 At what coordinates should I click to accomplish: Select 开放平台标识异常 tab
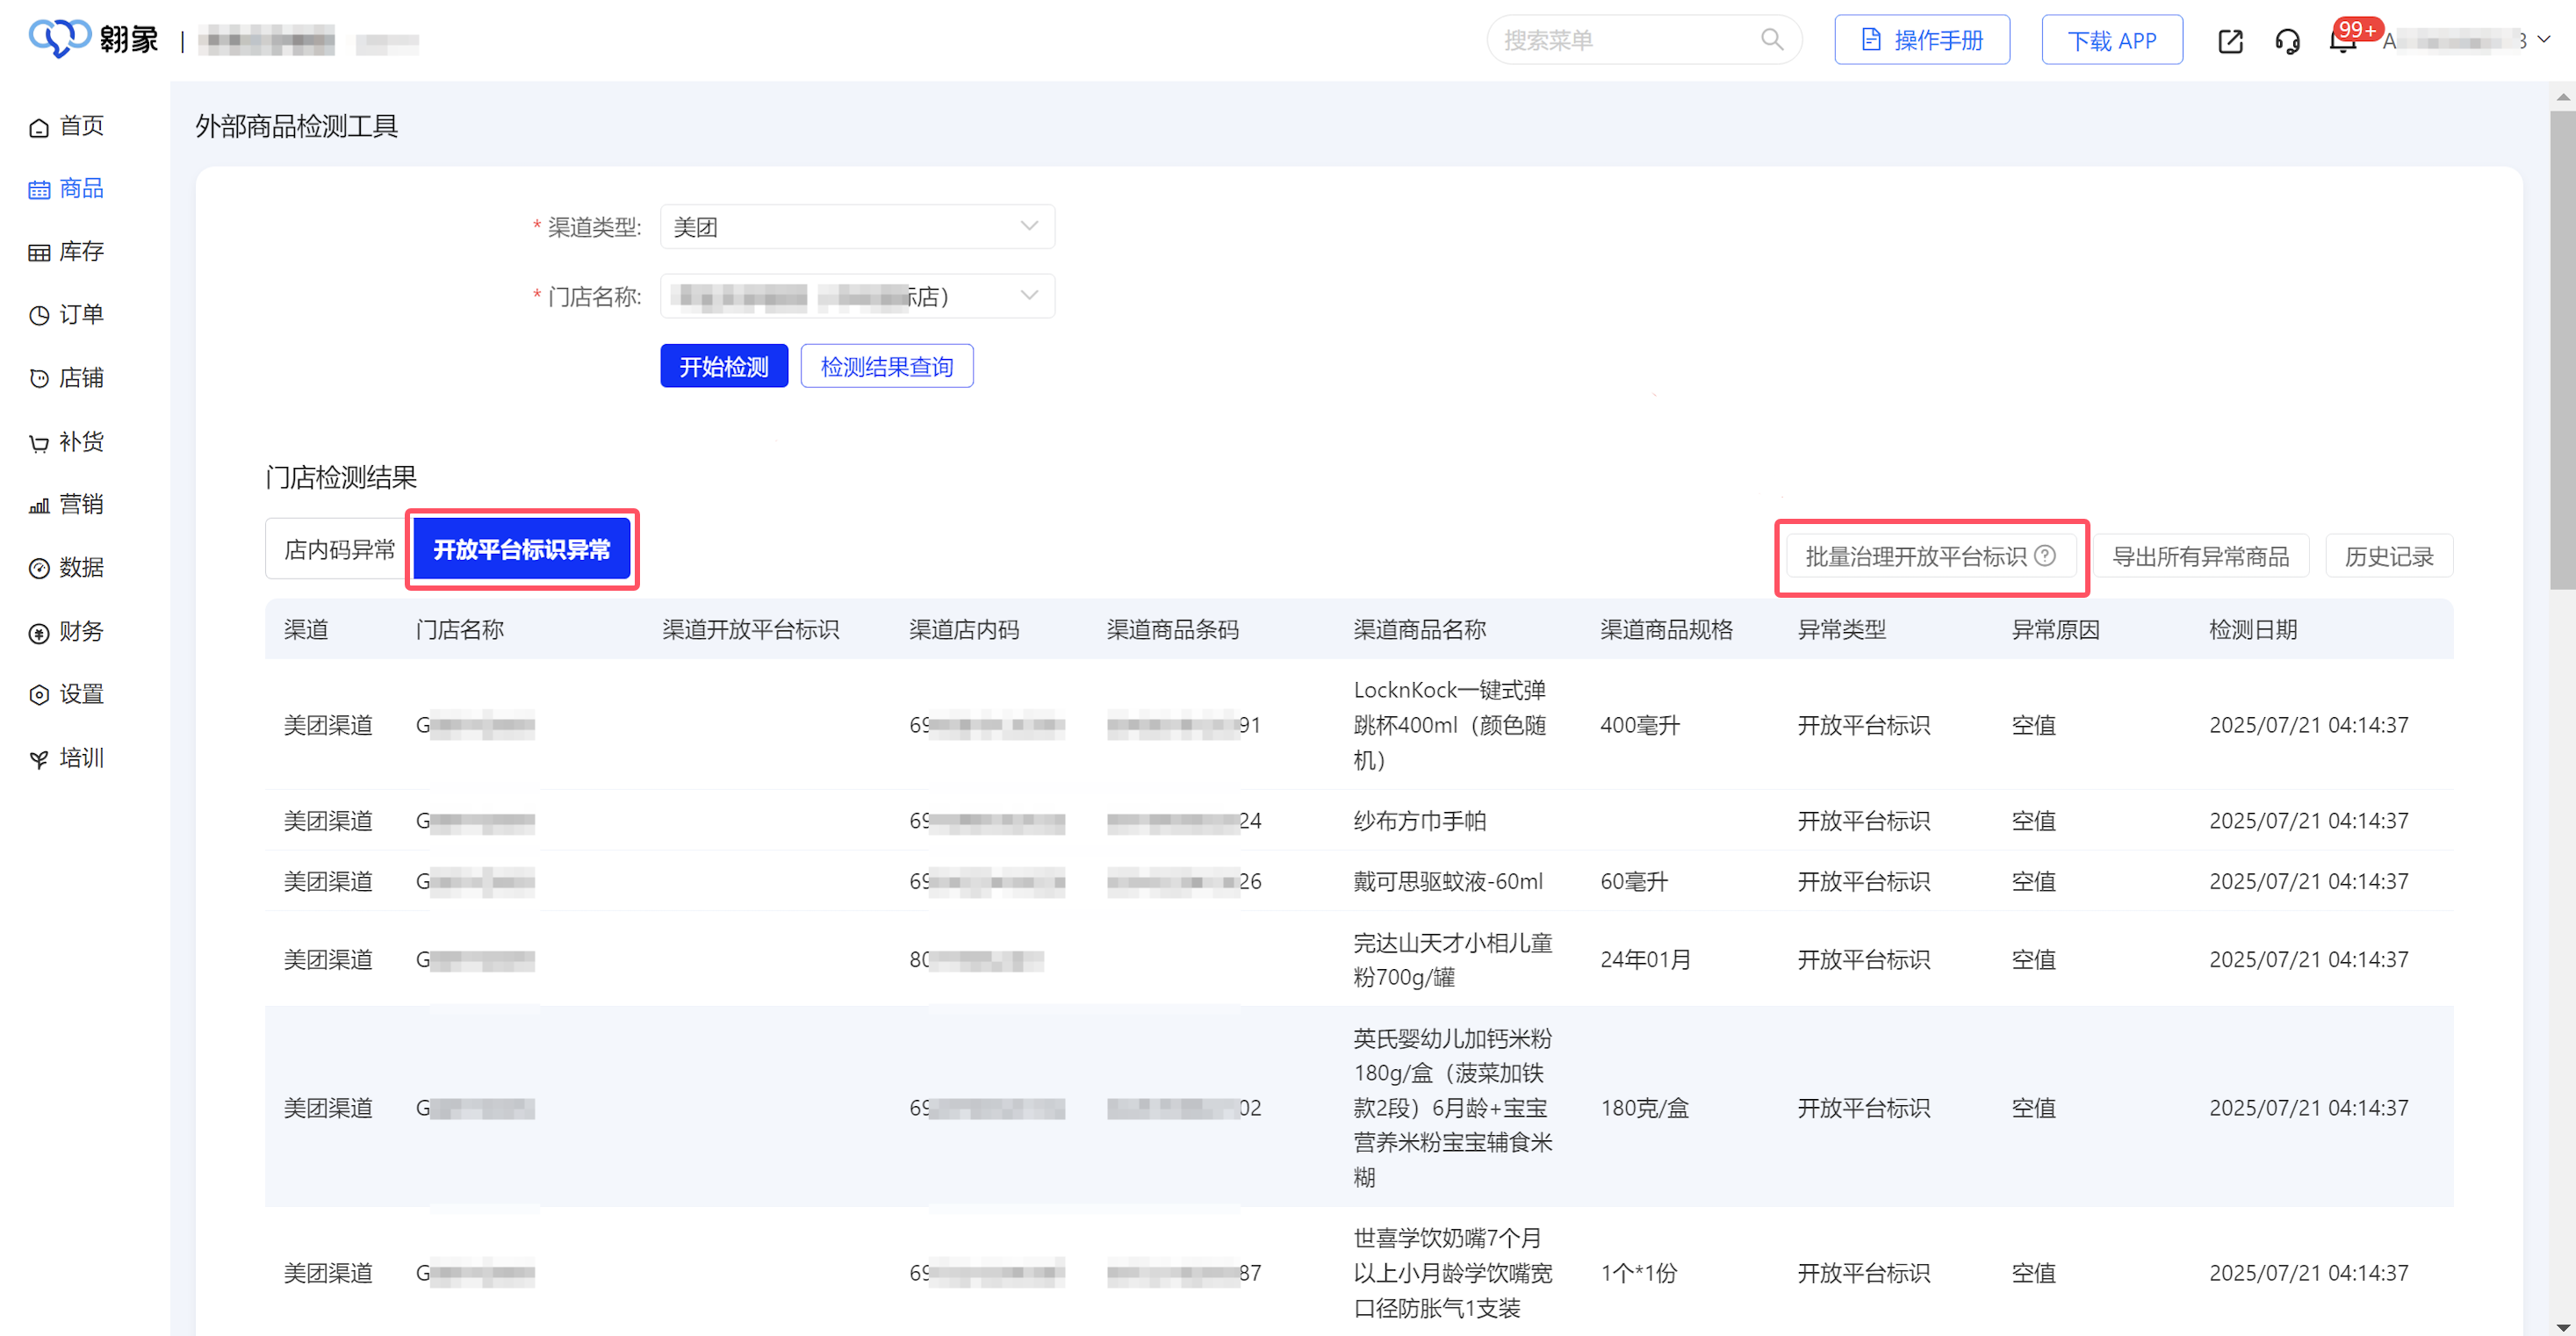coord(521,549)
